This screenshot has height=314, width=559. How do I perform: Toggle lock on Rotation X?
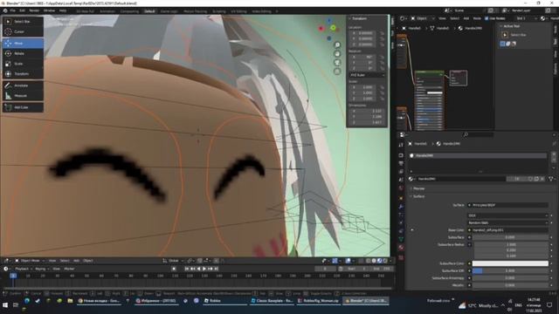[383, 57]
